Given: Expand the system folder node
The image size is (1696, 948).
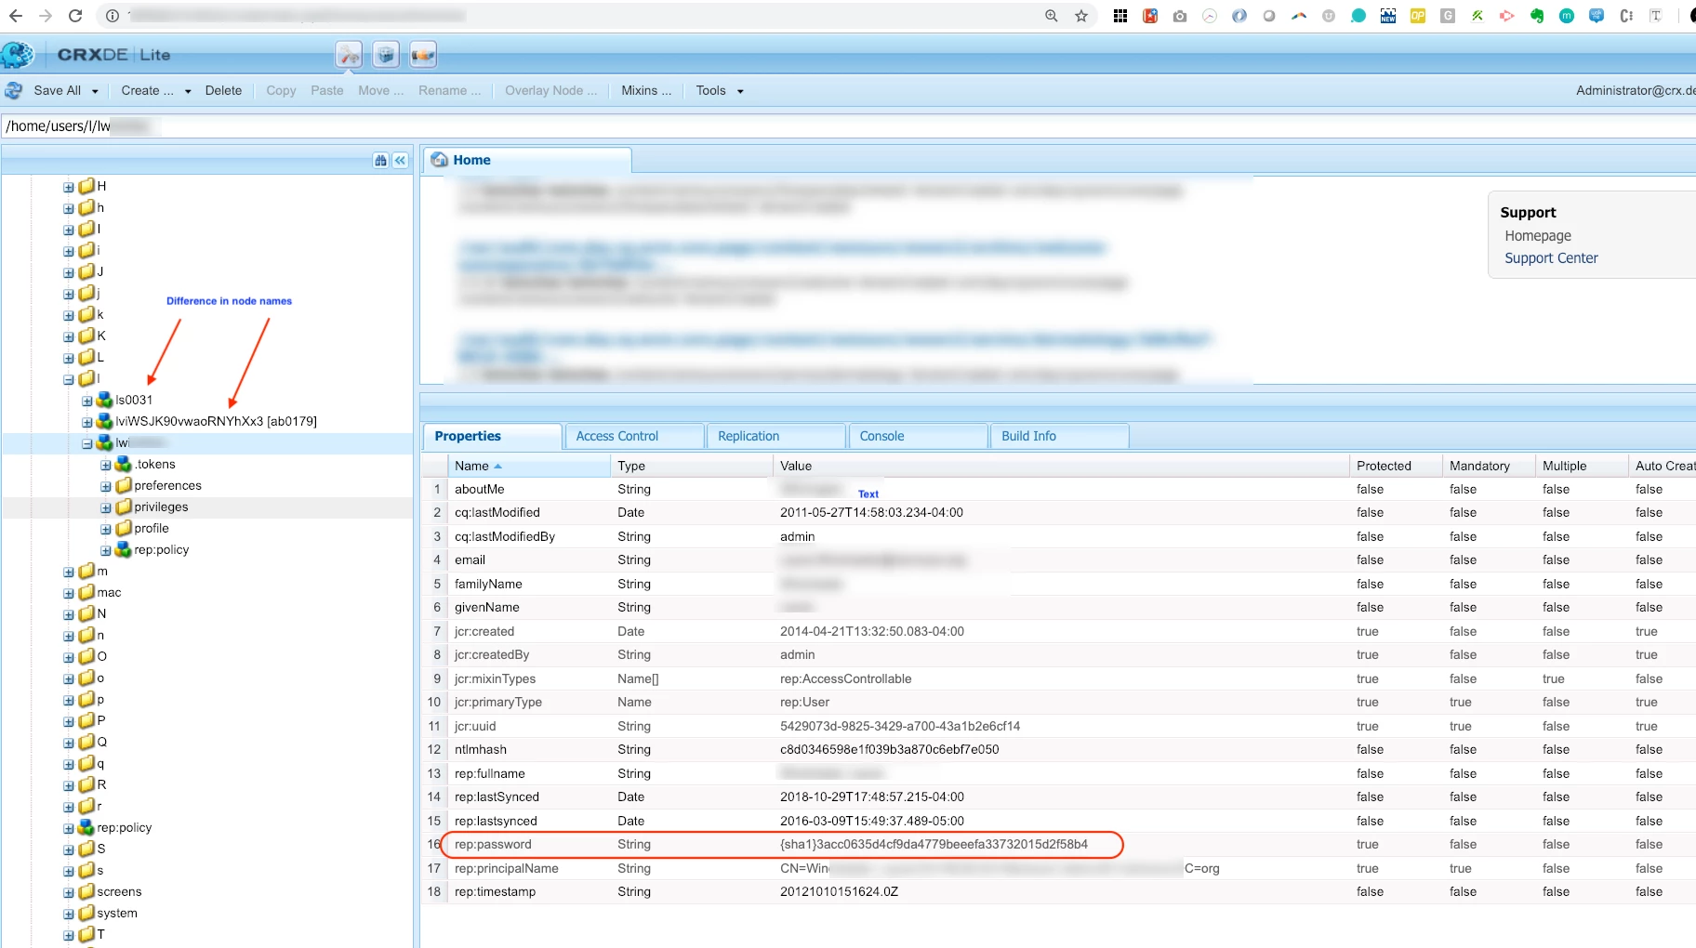Looking at the screenshot, I should 69,914.
